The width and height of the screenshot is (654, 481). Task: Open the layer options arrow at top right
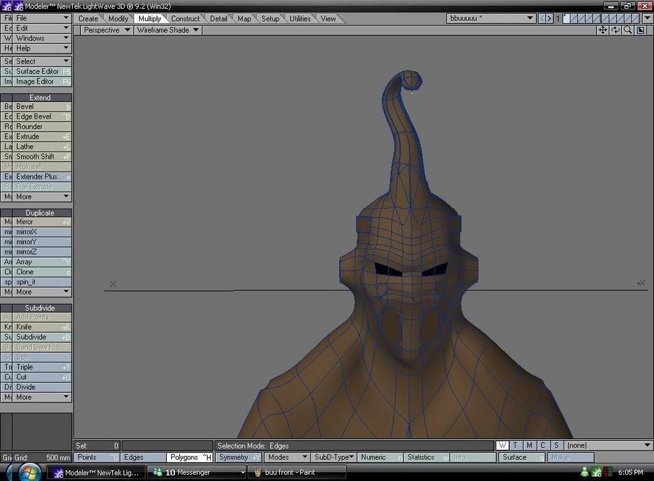(x=648, y=18)
